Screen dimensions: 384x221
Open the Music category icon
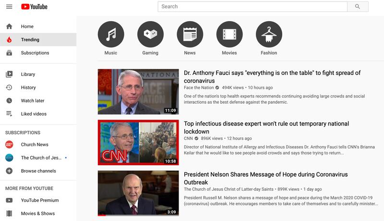tap(111, 34)
